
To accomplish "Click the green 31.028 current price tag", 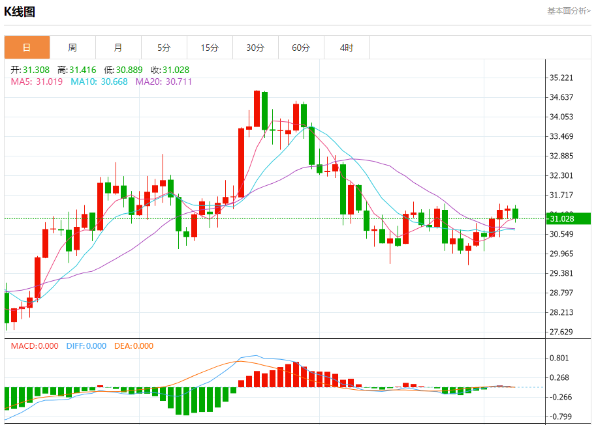I will pos(569,218).
